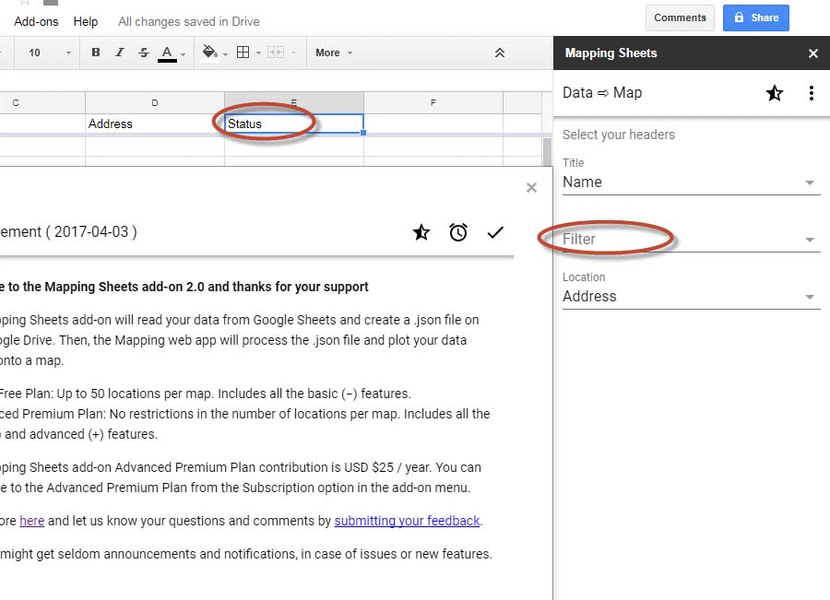Image resolution: width=830 pixels, height=600 pixels.
Task: Collapse the toolbar with double chevron
Action: [499, 53]
